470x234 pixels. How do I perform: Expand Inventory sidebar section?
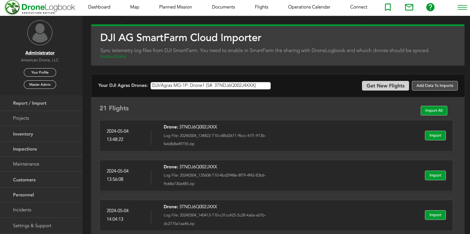(x=41, y=134)
